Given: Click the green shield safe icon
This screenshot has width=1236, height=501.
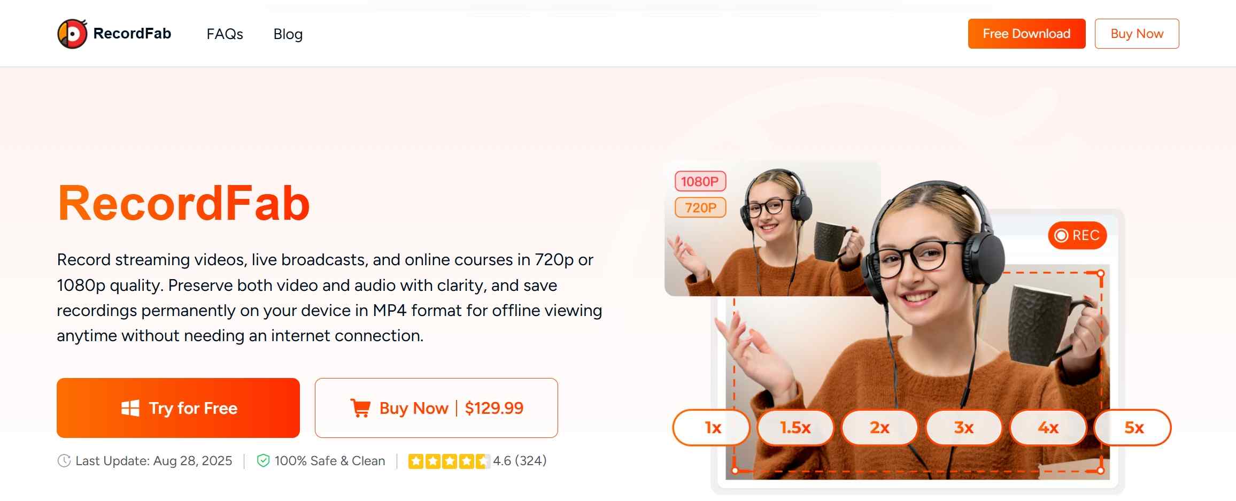Looking at the screenshot, I should click(263, 461).
